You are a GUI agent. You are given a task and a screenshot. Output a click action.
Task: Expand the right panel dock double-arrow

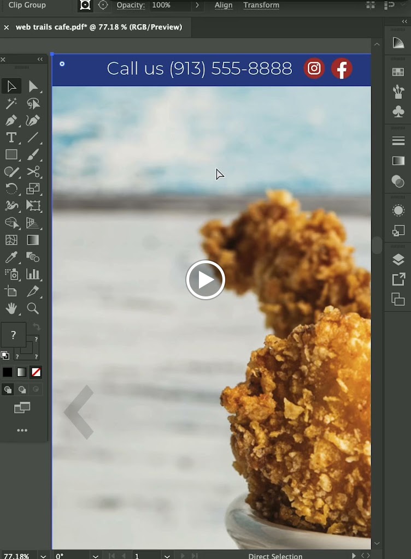(404, 21)
